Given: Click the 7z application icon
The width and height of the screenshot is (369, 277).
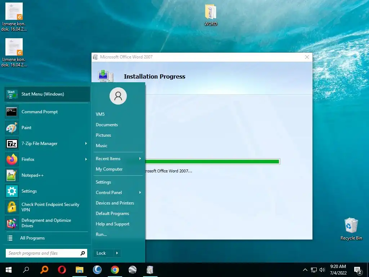Looking at the screenshot, I should click(x=12, y=144).
